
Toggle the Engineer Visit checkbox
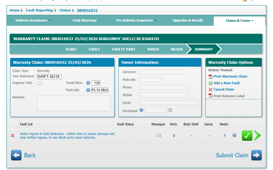tap(40, 83)
